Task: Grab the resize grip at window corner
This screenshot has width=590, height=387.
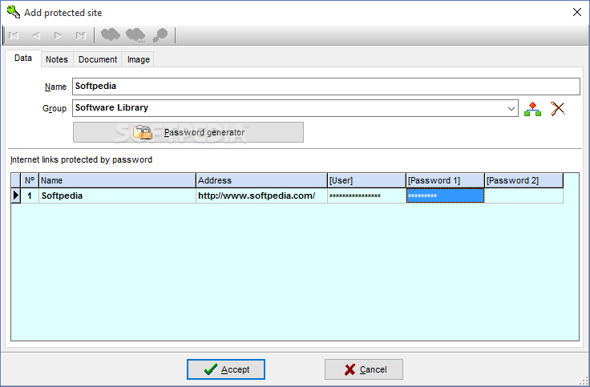Action: point(584,381)
